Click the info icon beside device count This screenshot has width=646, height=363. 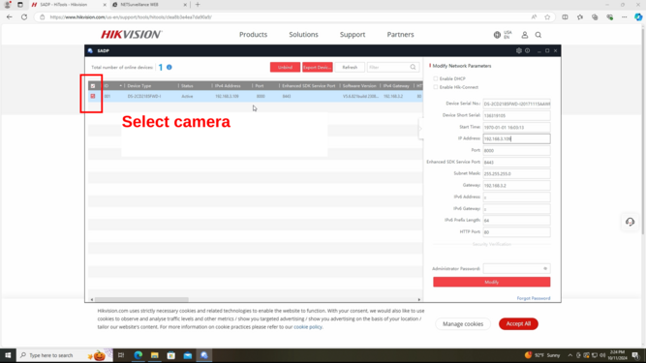coord(169,67)
